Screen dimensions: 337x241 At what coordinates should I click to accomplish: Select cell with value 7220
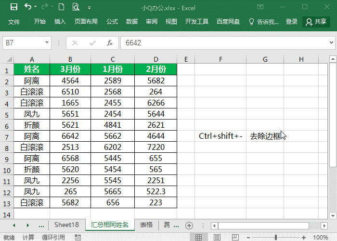point(156,147)
